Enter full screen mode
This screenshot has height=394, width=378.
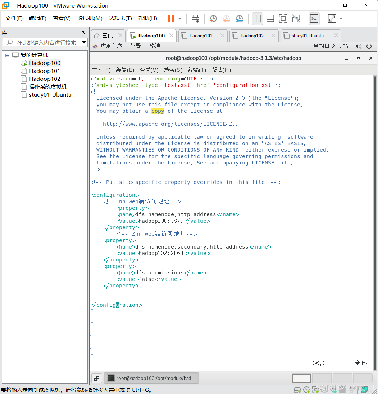[x=283, y=18]
